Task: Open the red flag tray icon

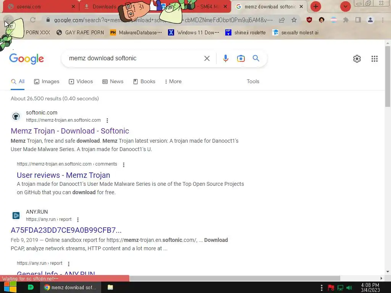Action: point(331,288)
